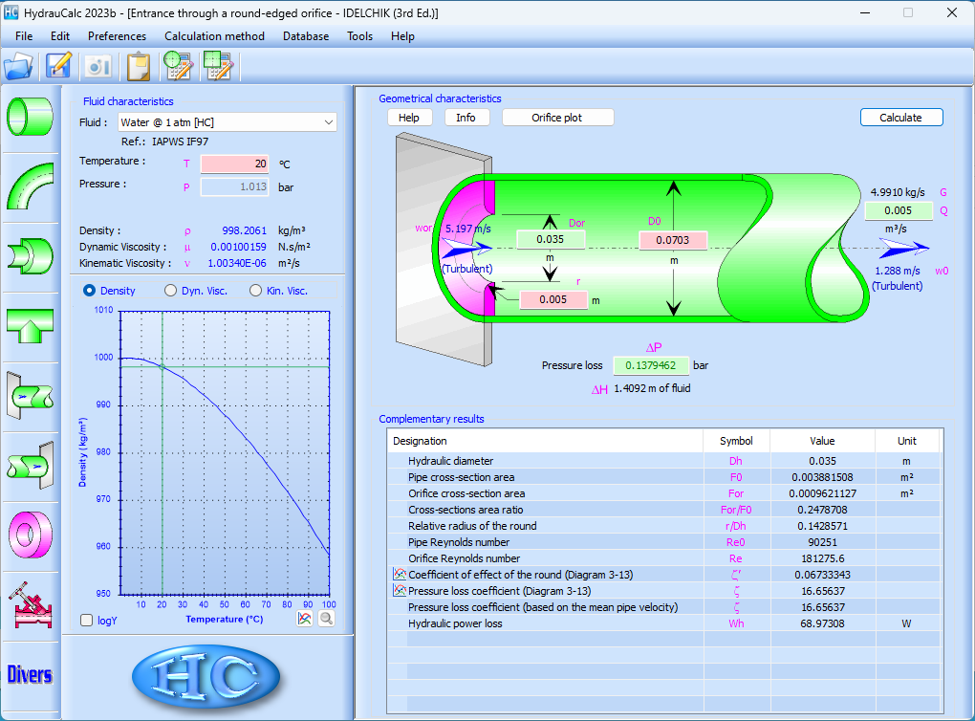This screenshot has width=975, height=721.
Task: Click the Divers category in the sidebar
Action: pos(30,674)
